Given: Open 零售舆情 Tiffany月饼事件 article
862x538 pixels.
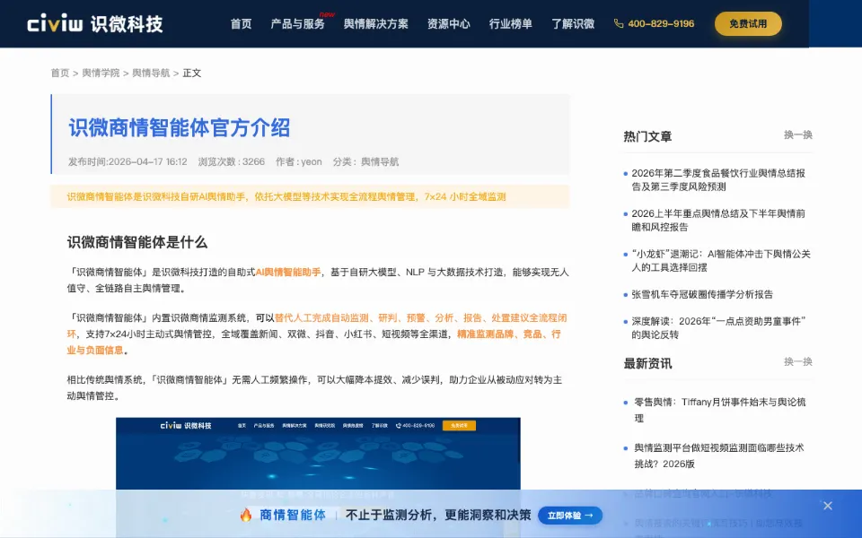Looking at the screenshot, I should point(719,410).
